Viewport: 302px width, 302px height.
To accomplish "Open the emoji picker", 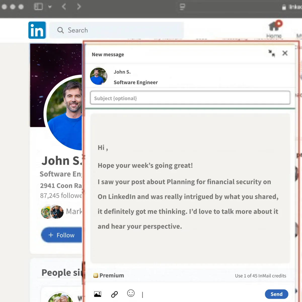I will [131, 293].
